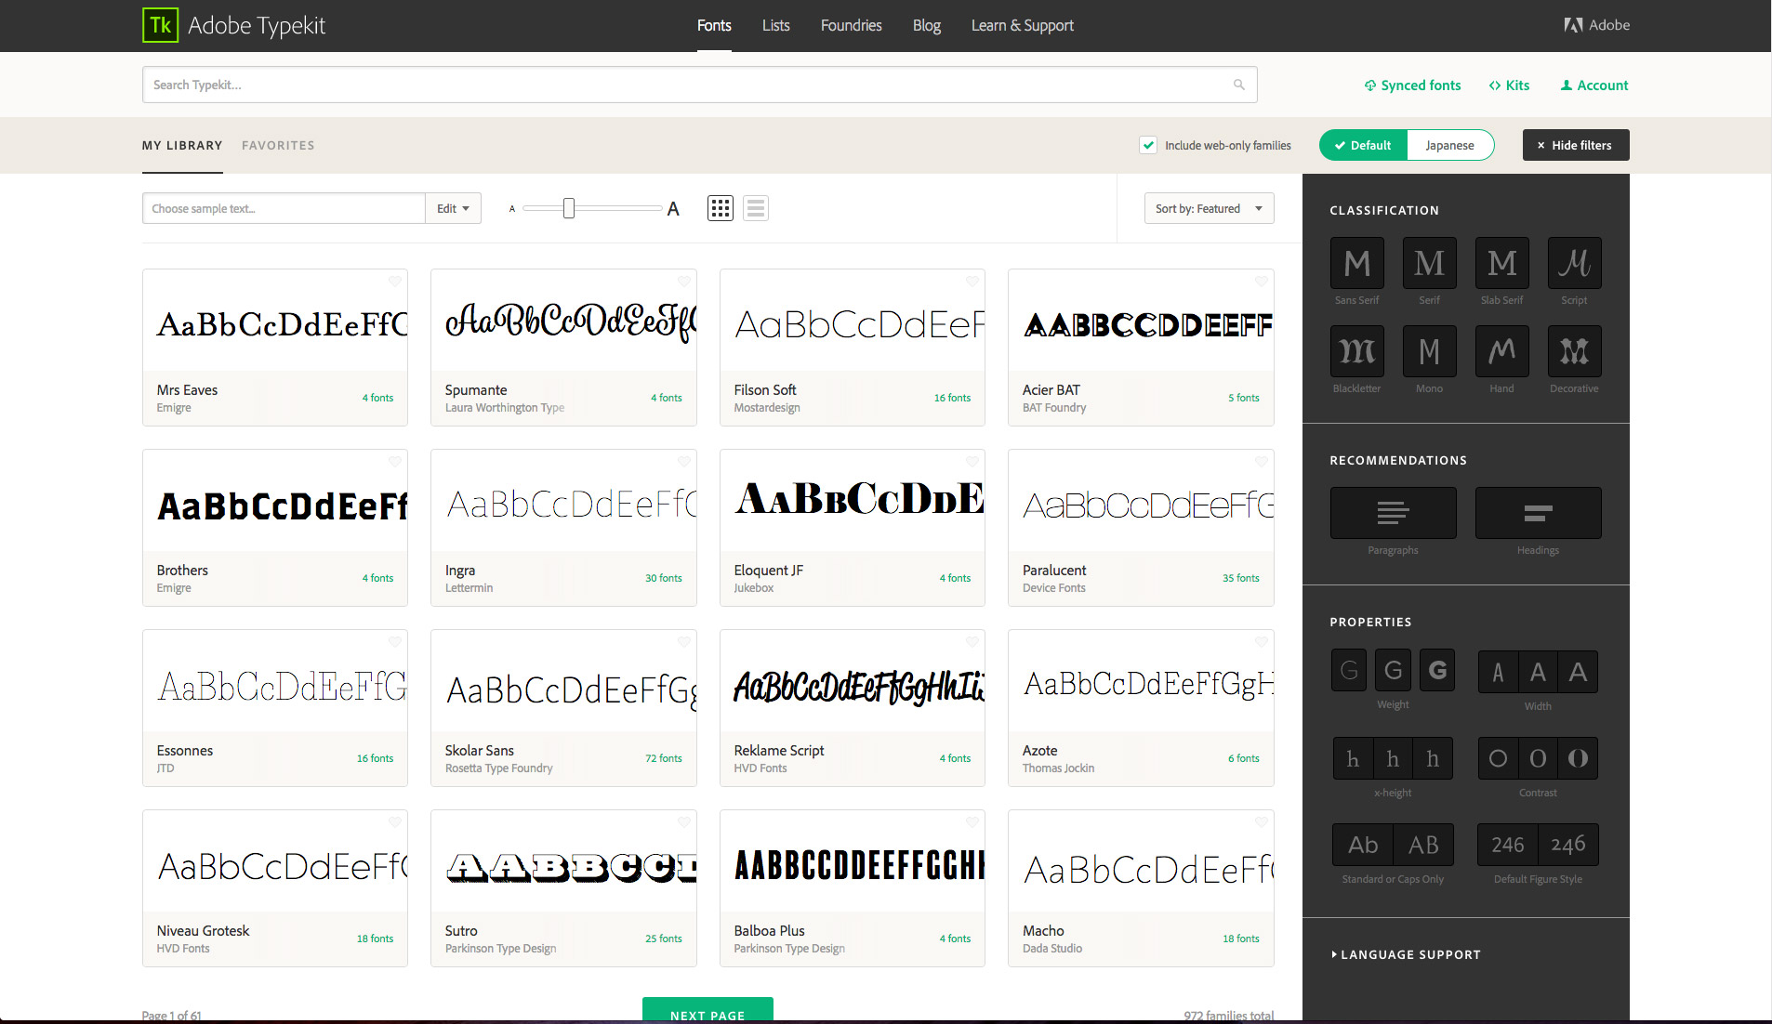Favorite the Mrs Eaves font family

[x=394, y=282]
